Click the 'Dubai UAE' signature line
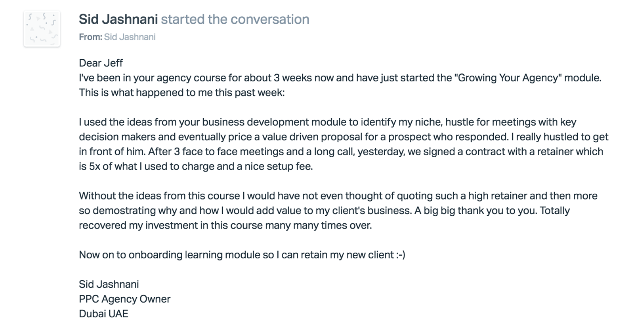The height and width of the screenshot is (330, 634). [103, 314]
